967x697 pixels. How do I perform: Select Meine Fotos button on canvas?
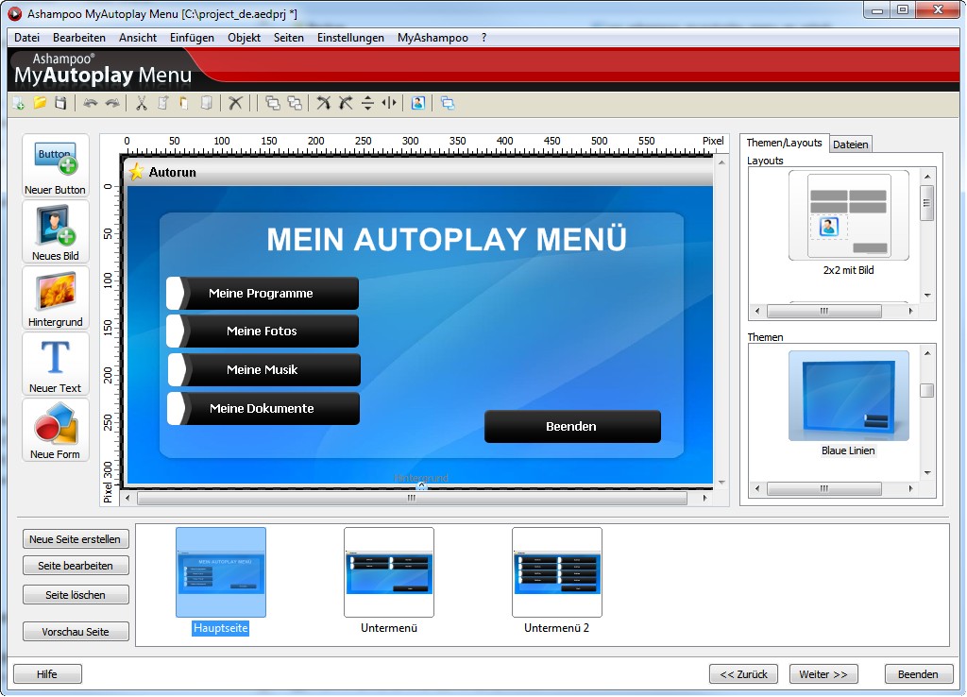tap(263, 331)
